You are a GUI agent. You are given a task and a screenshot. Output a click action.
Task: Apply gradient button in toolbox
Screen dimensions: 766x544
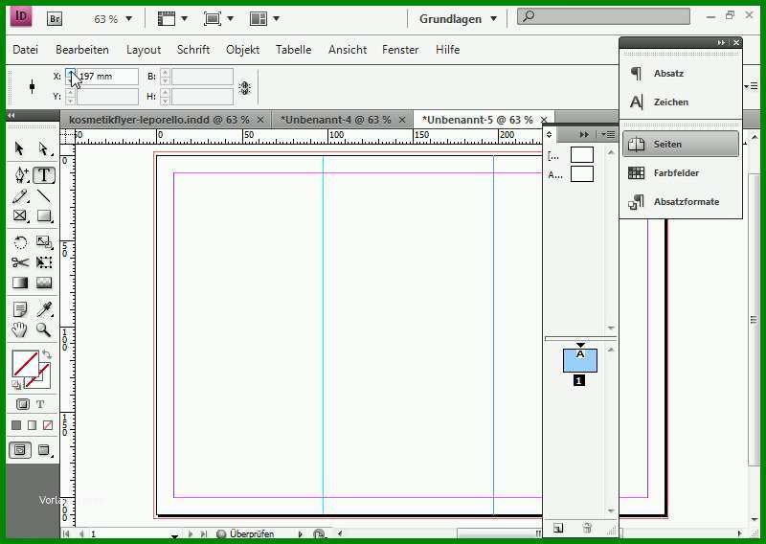(x=33, y=425)
